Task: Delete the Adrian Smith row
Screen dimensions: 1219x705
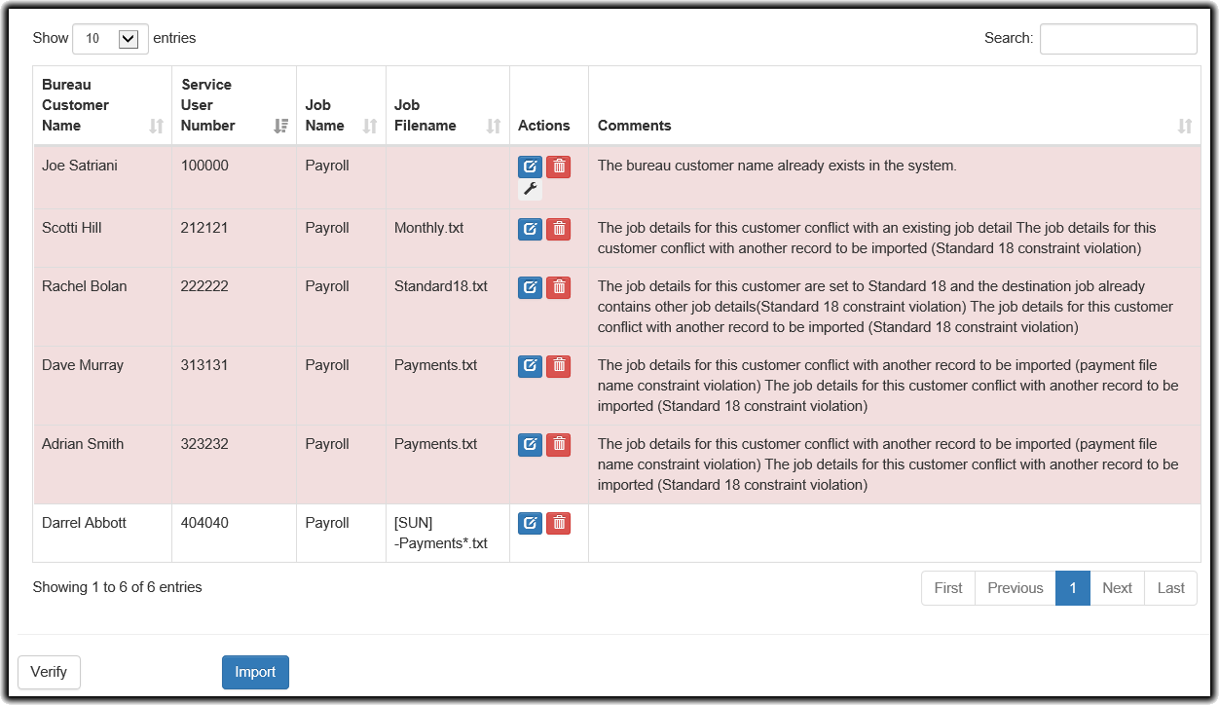Action: tap(558, 445)
